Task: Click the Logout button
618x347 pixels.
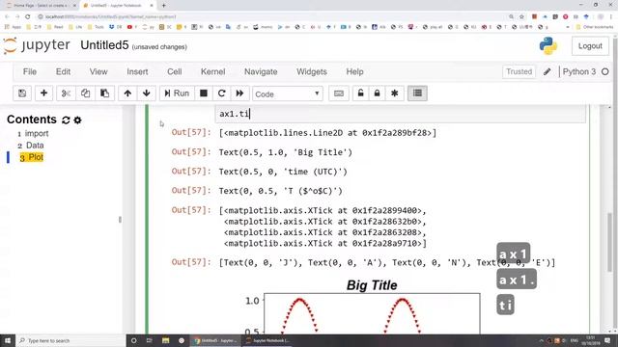Action: (x=590, y=46)
